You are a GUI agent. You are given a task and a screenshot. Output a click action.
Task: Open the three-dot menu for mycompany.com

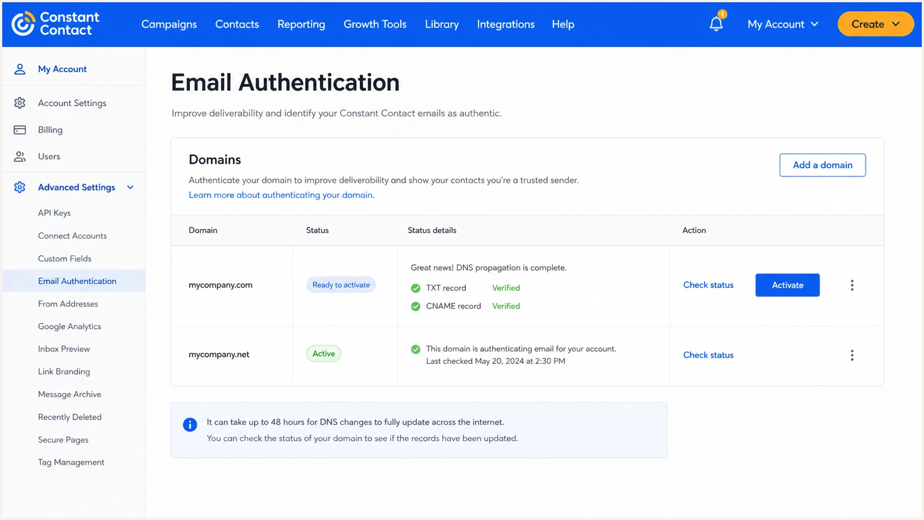(x=852, y=285)
